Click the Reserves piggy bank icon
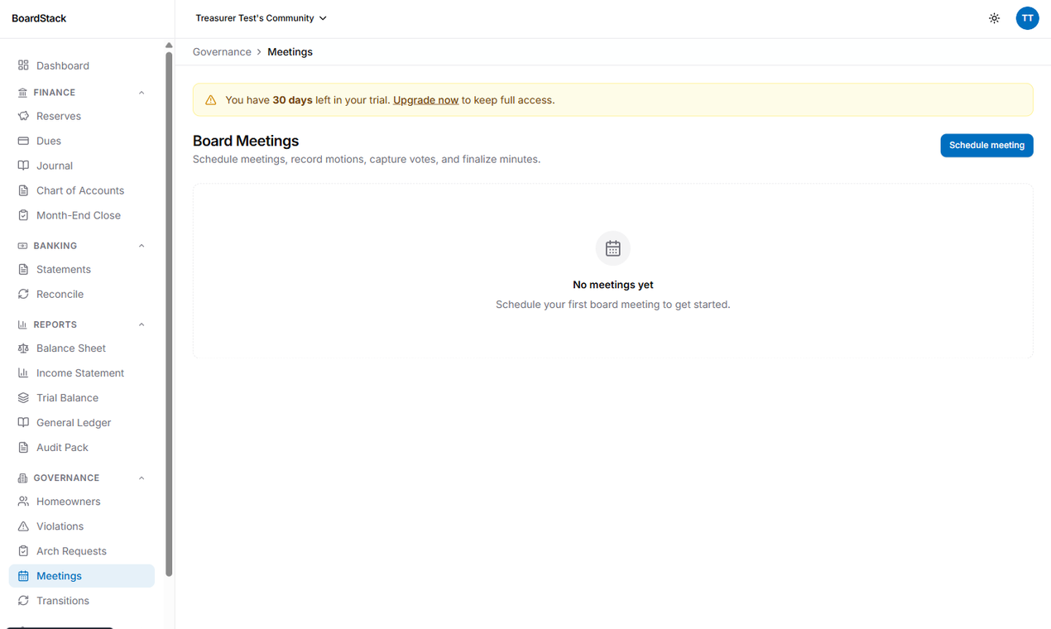Screen dimensions: 1051x629 point(23,116)
